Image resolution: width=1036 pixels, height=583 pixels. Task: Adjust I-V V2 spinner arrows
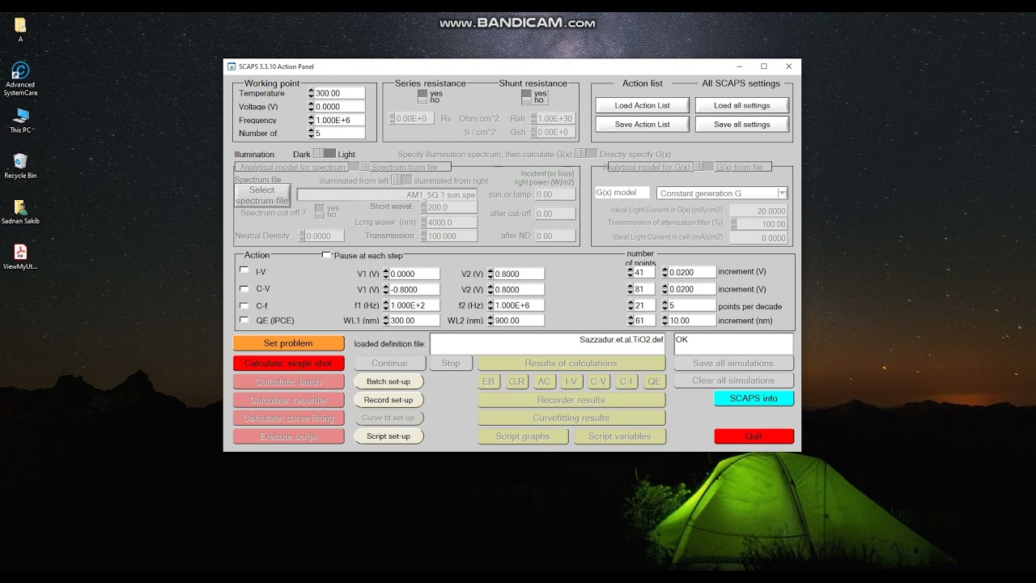pos(490,274)
